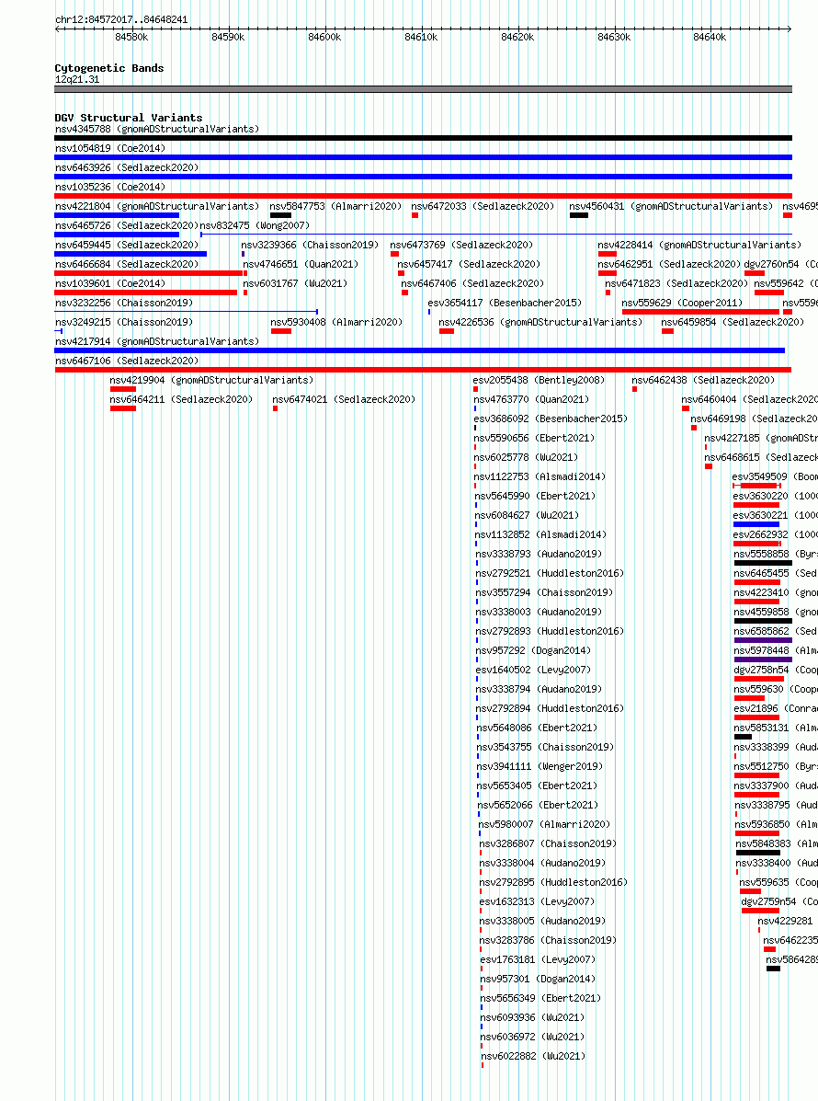
Task: Open nsv3232256 (Chaisson2019) variant
Action: point(124,303)
